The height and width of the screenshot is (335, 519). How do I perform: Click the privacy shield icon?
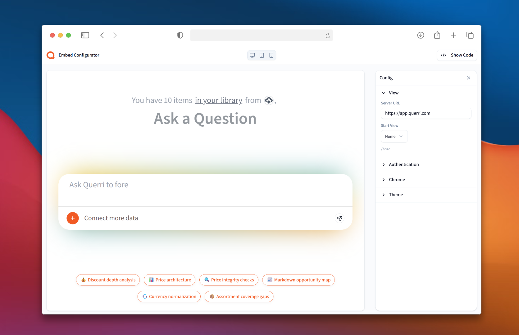point(180,35)
